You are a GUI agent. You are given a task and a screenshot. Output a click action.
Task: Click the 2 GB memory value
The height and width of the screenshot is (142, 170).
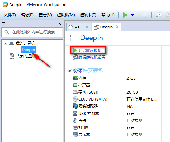[x=131, y=78]
